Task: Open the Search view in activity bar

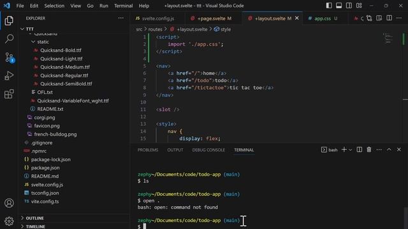Action: (x=9, y=39)
